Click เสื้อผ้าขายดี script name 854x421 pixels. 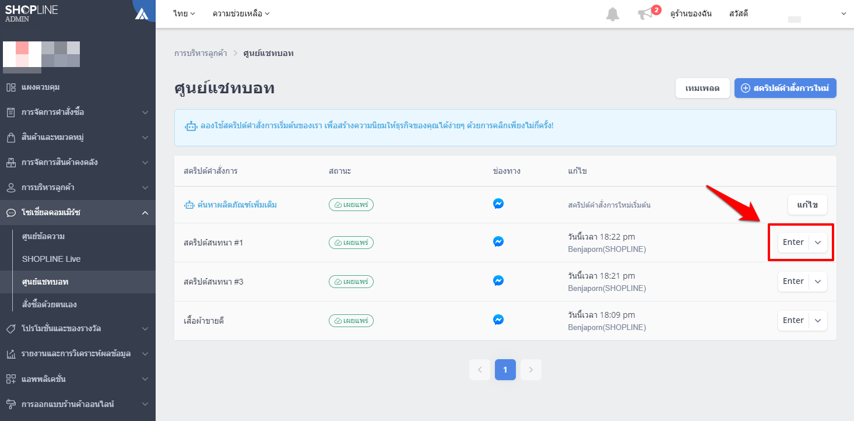[204, 320]
